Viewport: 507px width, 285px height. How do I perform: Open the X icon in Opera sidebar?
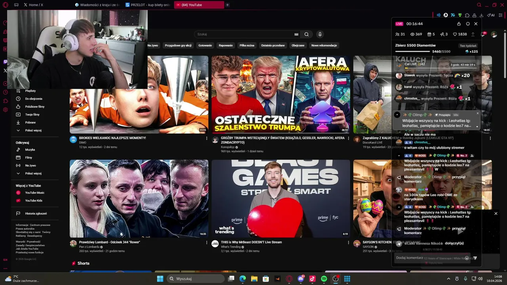tap(5, 70)
